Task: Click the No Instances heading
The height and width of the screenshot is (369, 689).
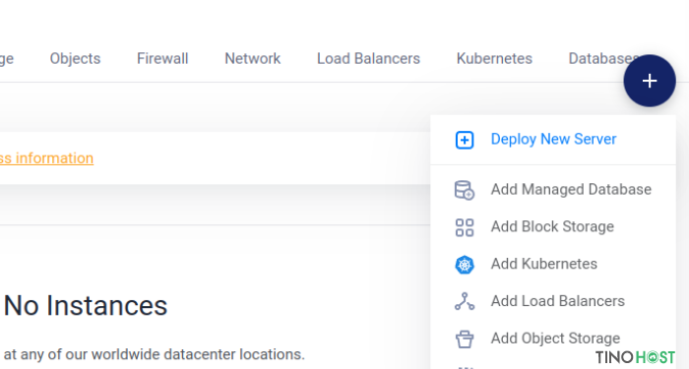Action: (86, 305)
